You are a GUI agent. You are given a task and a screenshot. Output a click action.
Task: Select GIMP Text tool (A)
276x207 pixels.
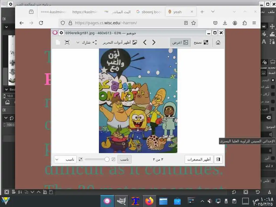(x=264, y=42)
